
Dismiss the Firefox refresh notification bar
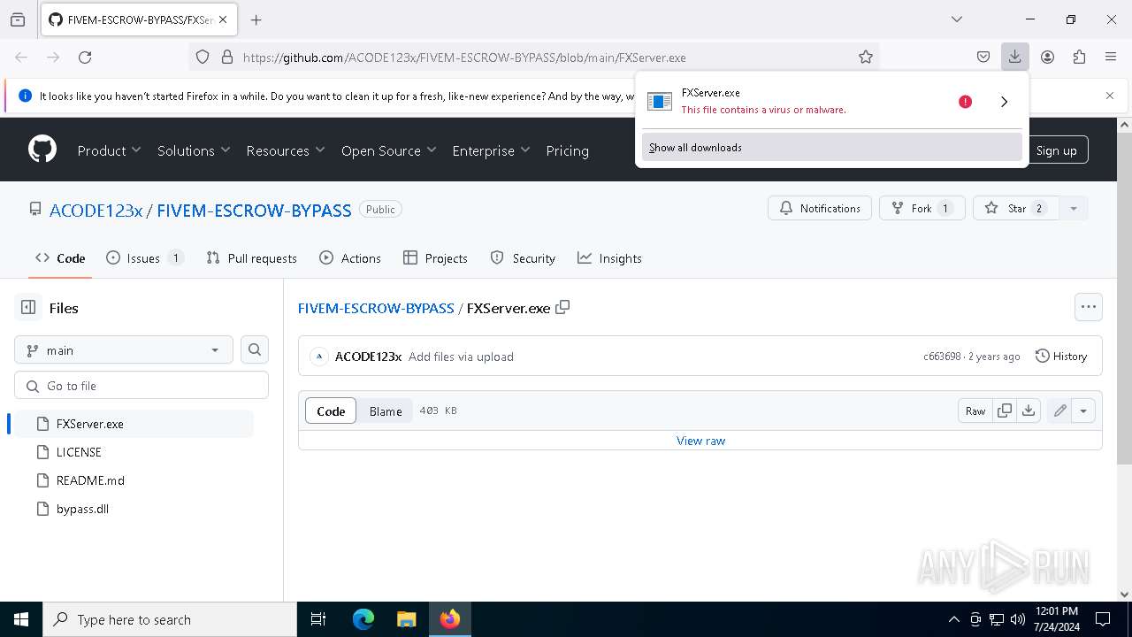click(x=1110, y=96)
